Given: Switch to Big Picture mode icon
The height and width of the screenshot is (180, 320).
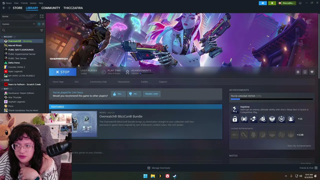Looking at the screenshot, I should 300,3.
